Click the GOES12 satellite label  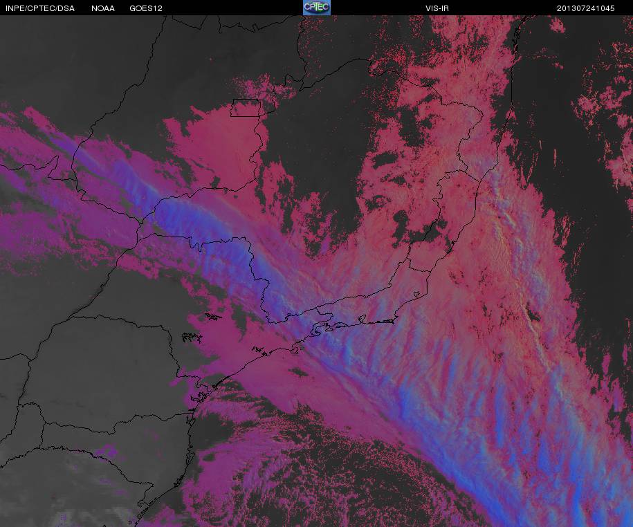tap(146, 8)
